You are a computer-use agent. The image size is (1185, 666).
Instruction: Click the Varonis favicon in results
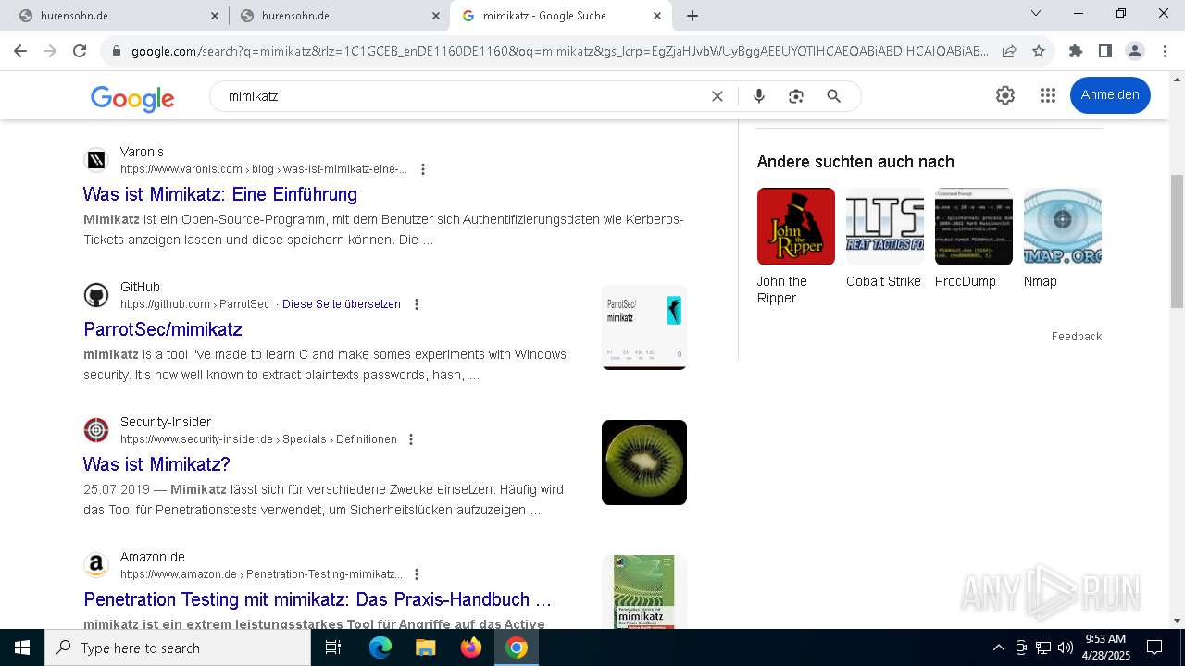pos(96,160)
